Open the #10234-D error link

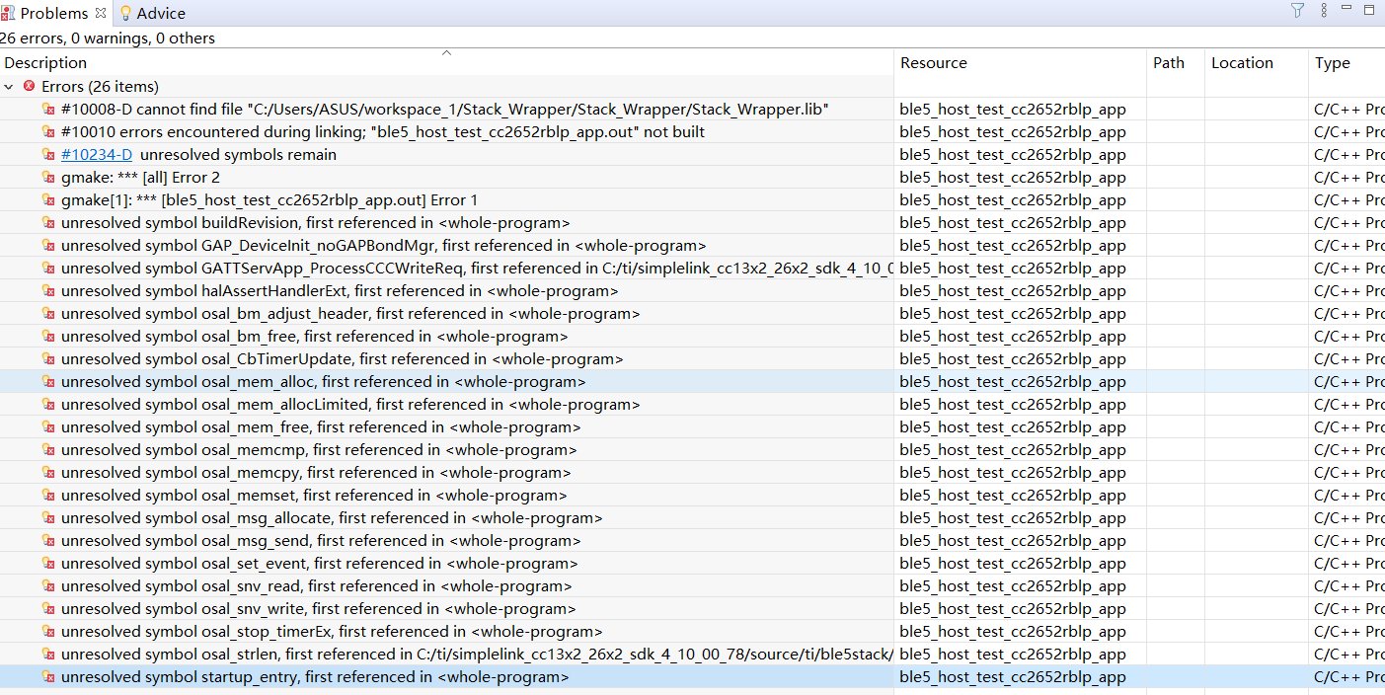[x=97, y=155]
